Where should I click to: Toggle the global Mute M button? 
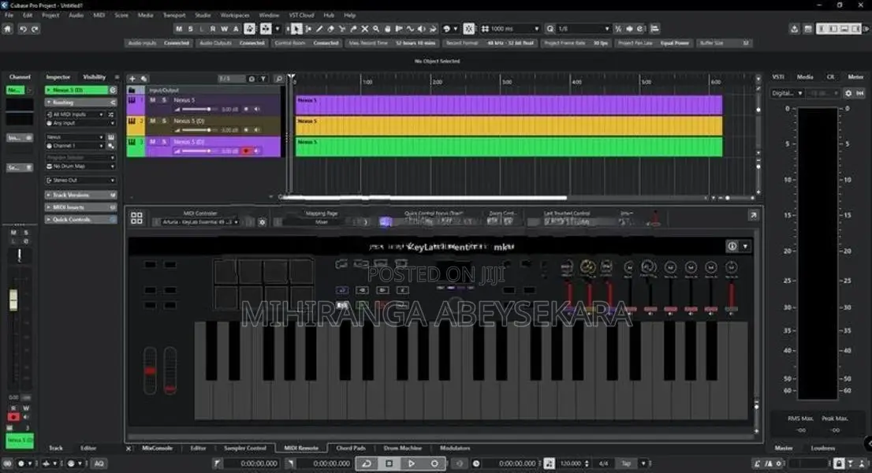pos(179,29)
